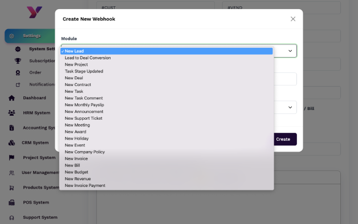The height and width of the screenshot is (224, 358).
Task: Click the POS System register icon
Action: pos(11,202)
